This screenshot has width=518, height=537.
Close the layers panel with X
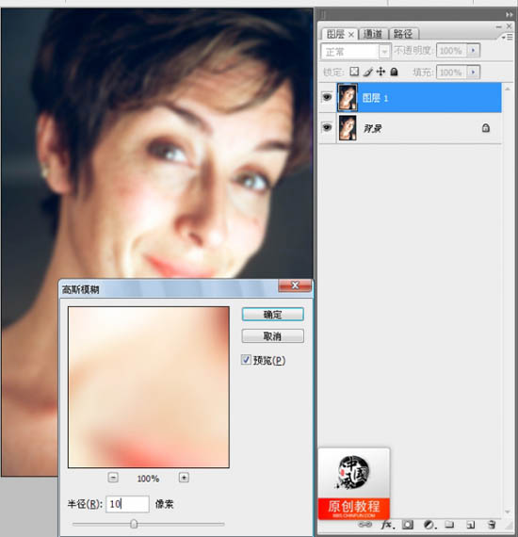pyautogui.click(x=510, y=26)
